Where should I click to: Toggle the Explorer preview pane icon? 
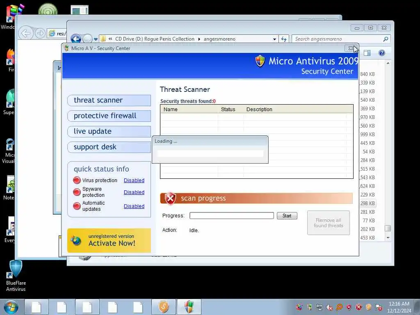367,53
